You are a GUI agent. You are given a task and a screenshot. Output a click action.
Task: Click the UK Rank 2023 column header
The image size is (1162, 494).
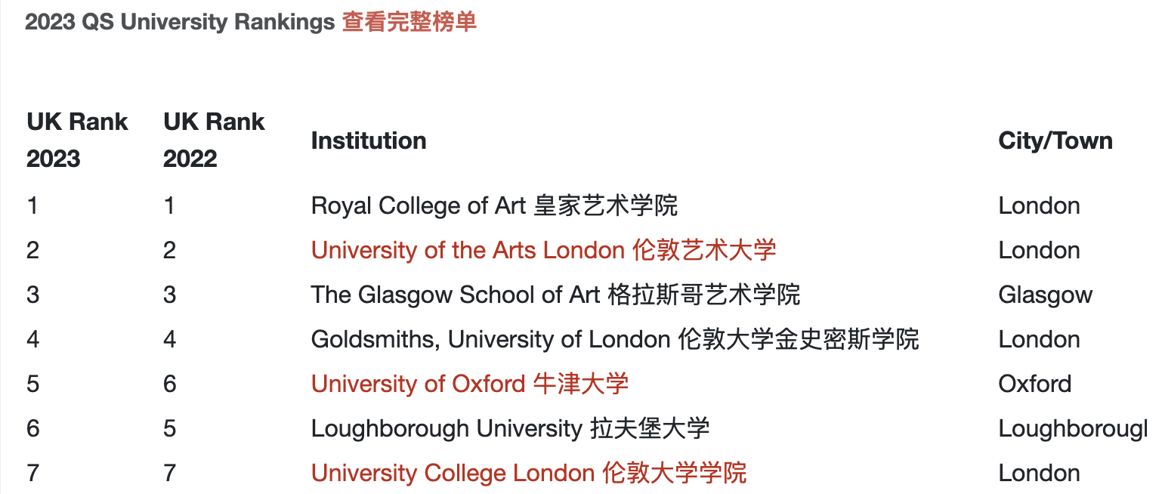pos(77,140)
